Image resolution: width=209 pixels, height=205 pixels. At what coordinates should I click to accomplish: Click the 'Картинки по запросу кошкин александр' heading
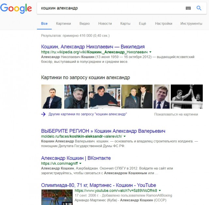pyautogui.click(x=86, y=77)
